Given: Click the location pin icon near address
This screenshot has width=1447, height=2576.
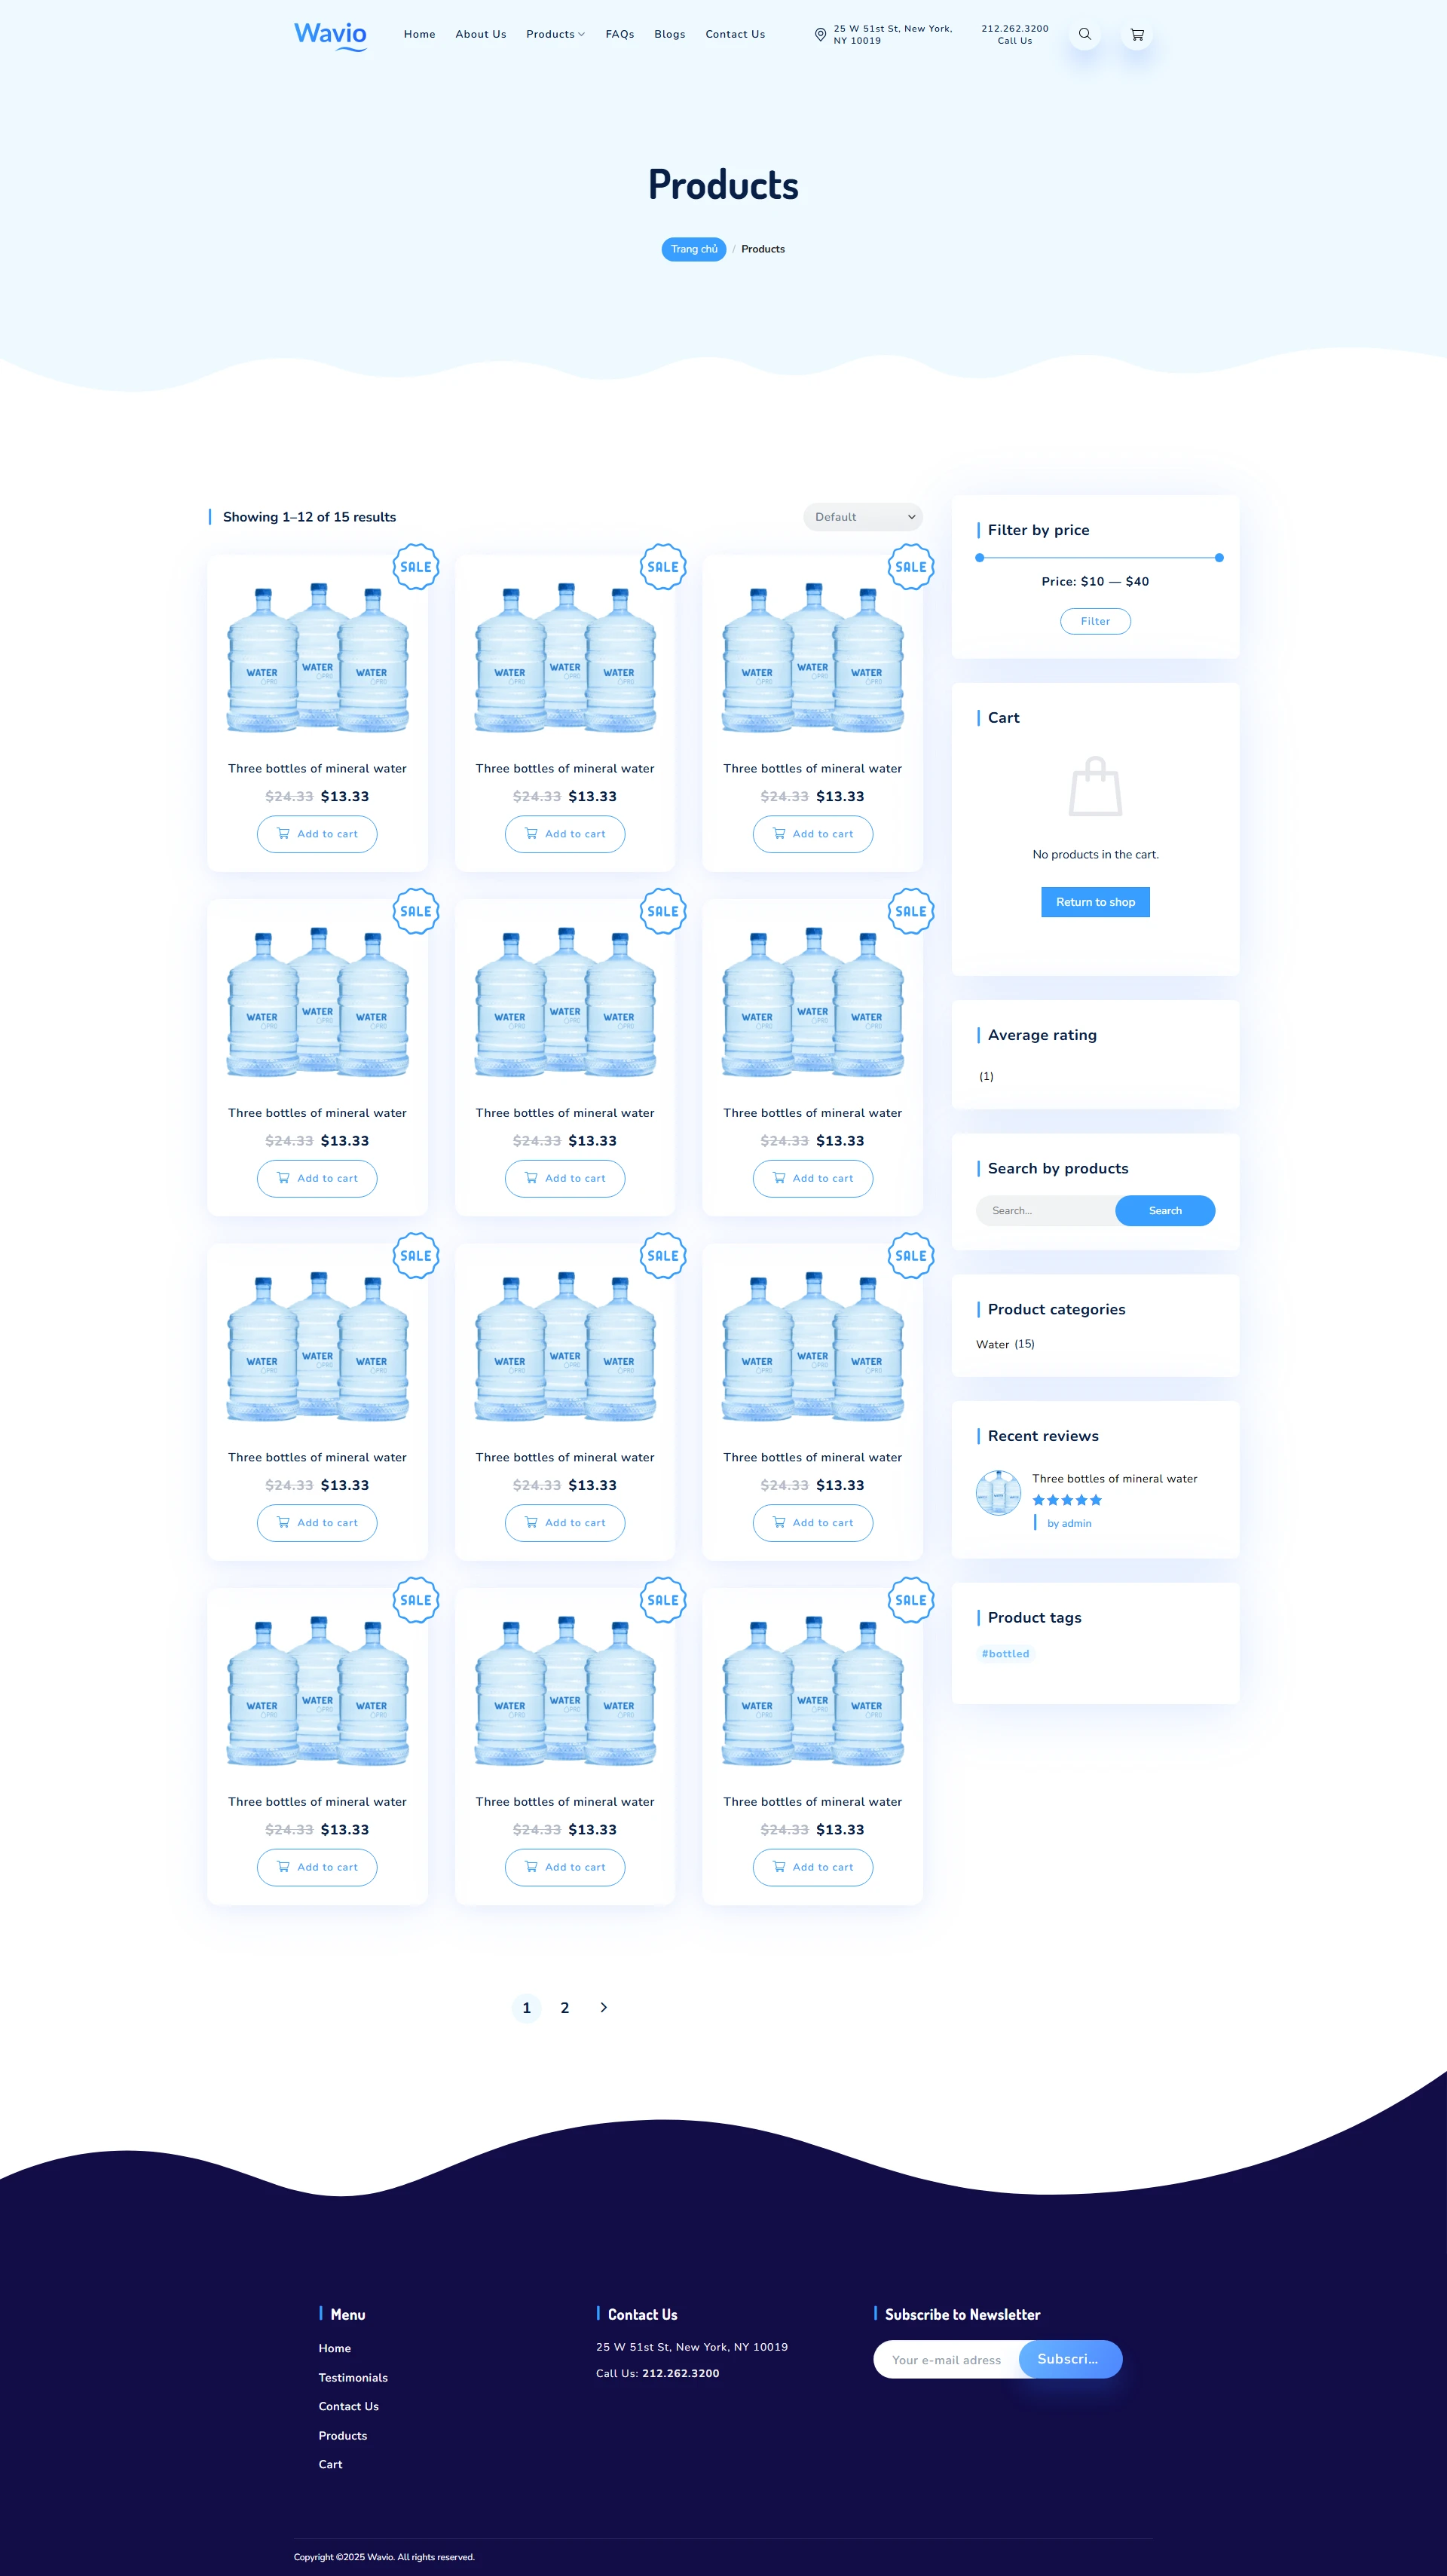Looking at the screenshot, I should click(820, 34).
